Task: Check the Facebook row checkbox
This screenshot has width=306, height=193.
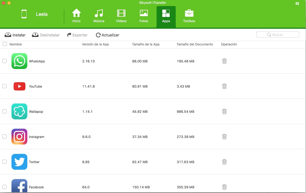Action: point(4,187)
